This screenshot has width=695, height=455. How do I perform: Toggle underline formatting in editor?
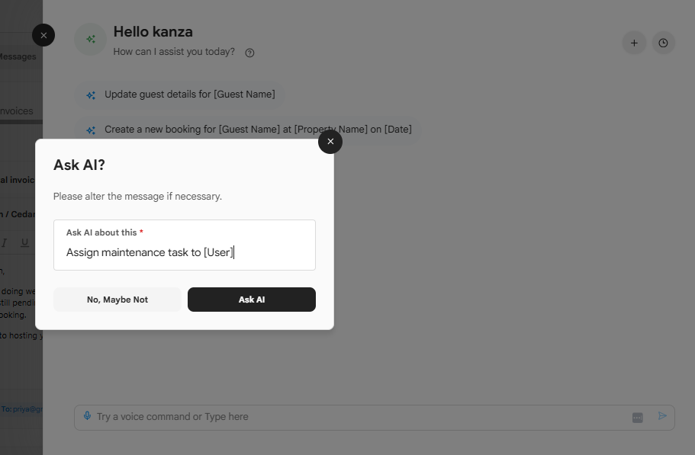click(x=25, y=242)
